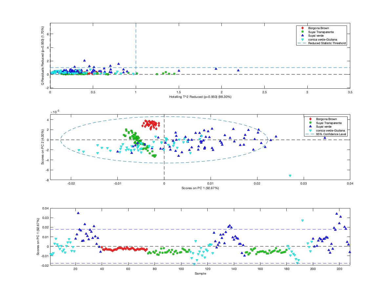
Task: Click 'Reduced Statistic Threshold' in the top plot legend
Action: point(327,43)
